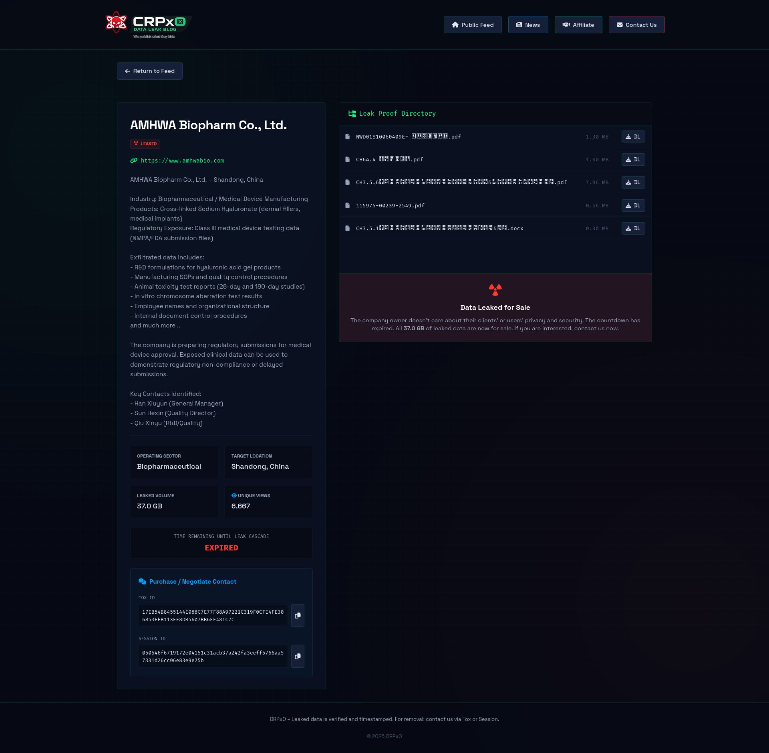Click the LEAKED status badge
The height and width of the screenshot is (753, 769).
[145, 144]
